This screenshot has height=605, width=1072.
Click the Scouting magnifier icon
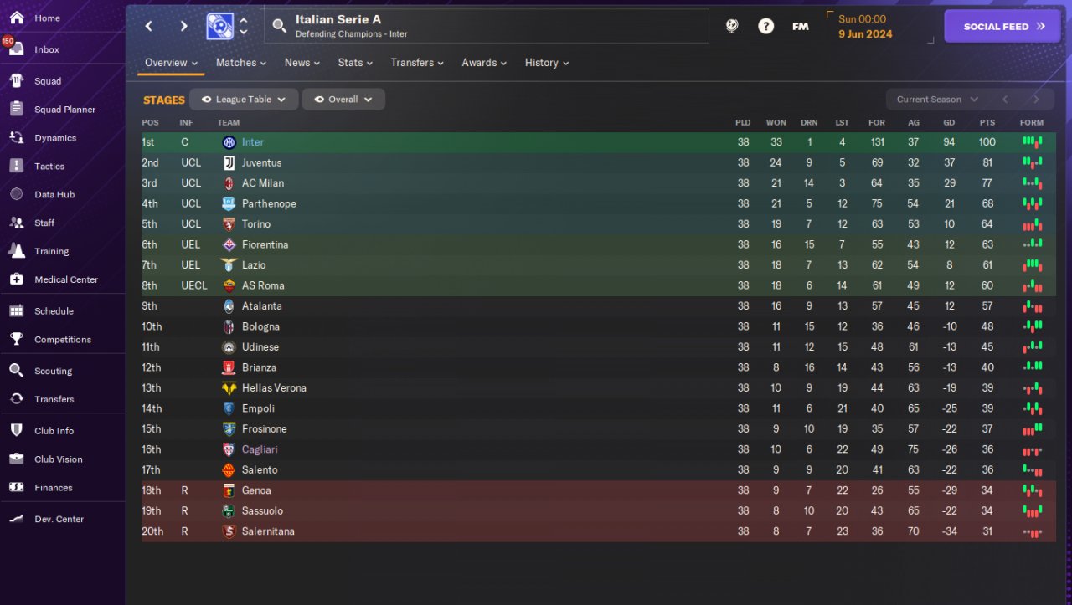16,371
